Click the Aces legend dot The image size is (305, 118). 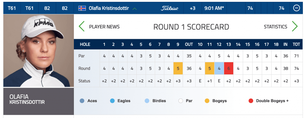pyautogui.click(x=82, y=101)
